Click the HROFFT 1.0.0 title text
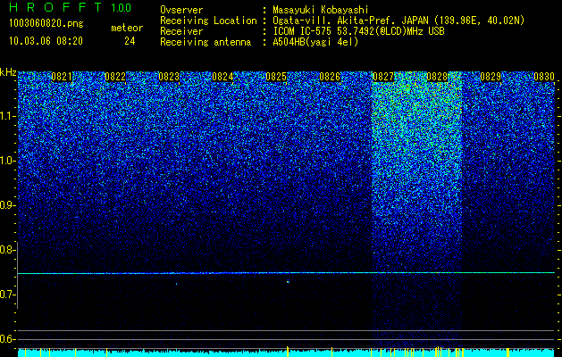The width and height of the screenshot is (562, 357). [71, 7]
